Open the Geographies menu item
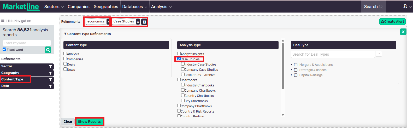The height and width of the screenshot is (129, 413). (x=106, y=7)
